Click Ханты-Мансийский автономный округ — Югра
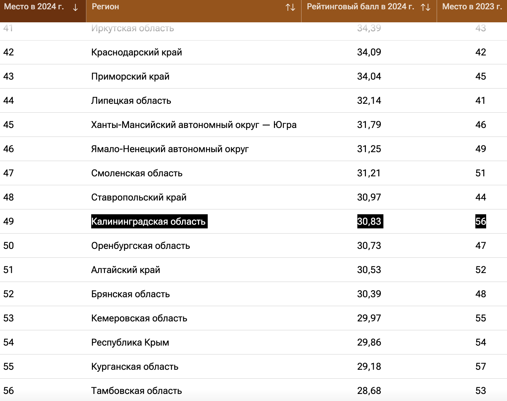 [x=194, y=125]
